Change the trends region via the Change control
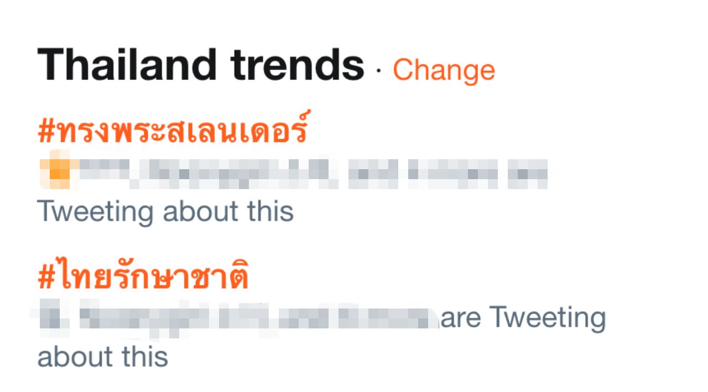 443,69
